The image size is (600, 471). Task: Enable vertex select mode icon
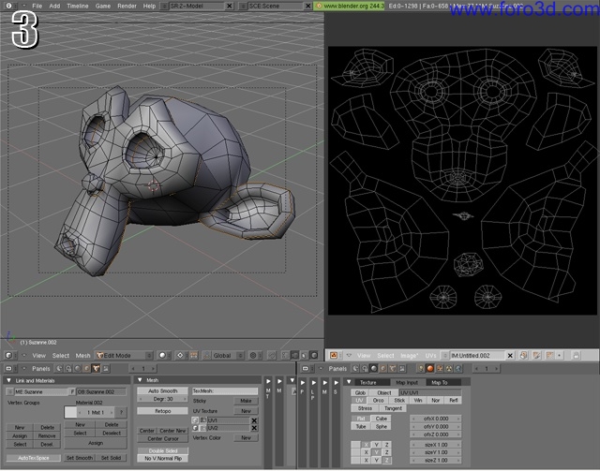coord(285,355)
